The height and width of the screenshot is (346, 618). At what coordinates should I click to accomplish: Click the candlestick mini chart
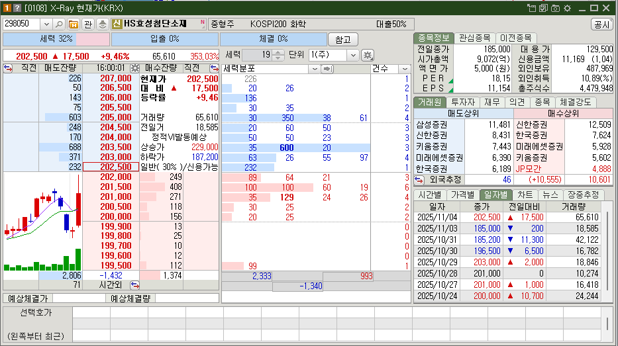[x=42, y=206]
